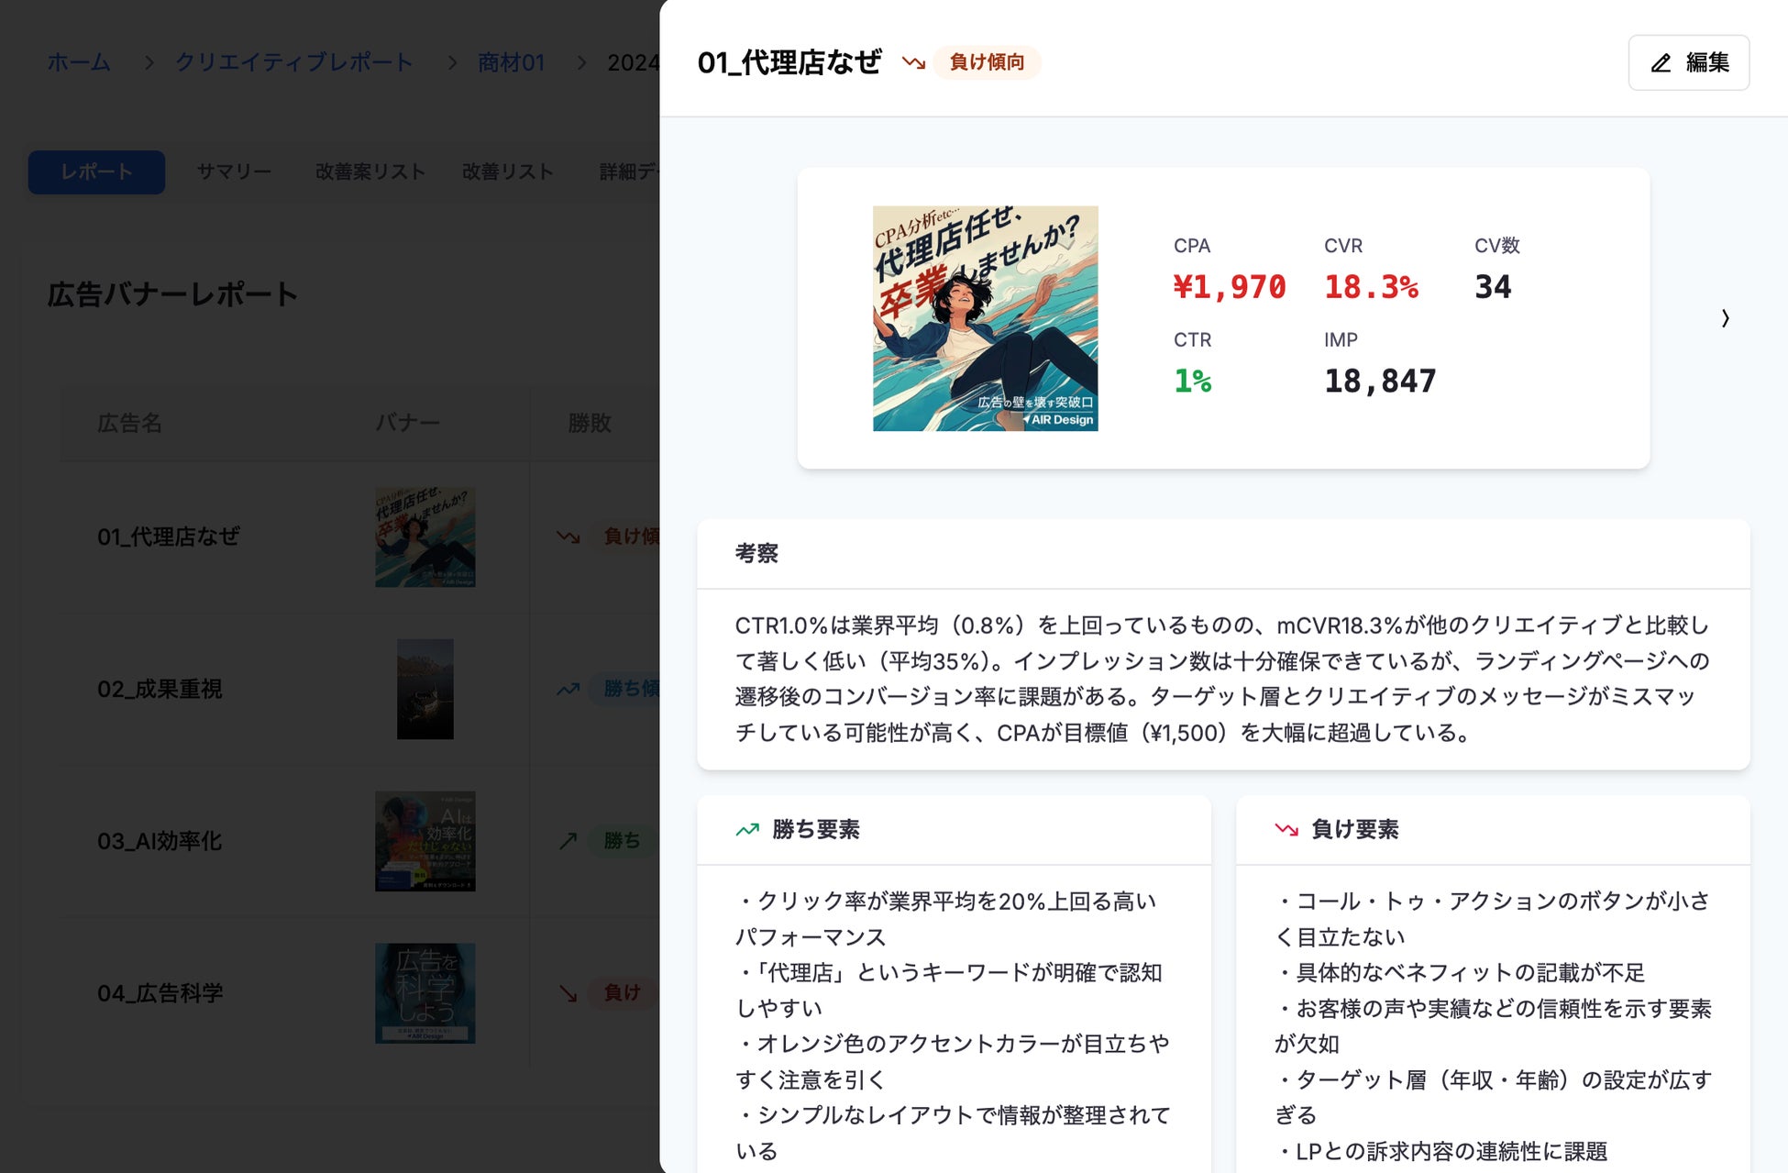The height and width of the screenshot is (1173, 1788).
Task: Open the 03_AI効率化 row banner thumbnail
Action: 425,841
